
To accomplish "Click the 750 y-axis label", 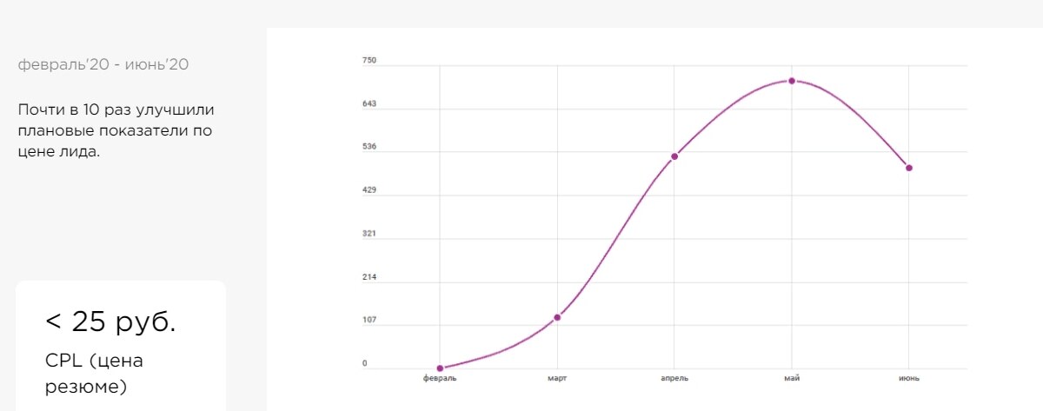I will [369, 60].
